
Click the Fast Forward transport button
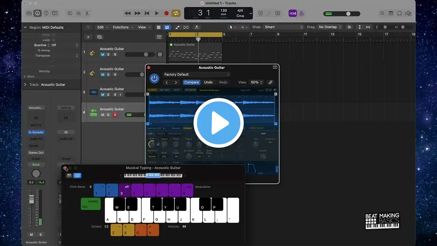click(x=138, y=13)
